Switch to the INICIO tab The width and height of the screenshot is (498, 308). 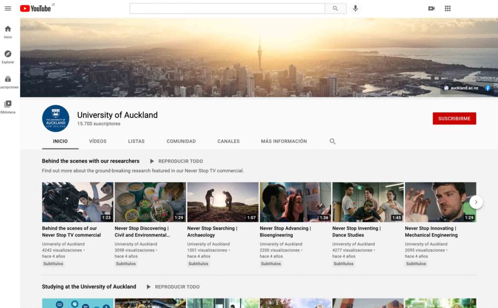(x=60, y=141)
